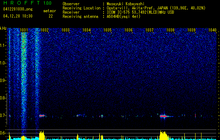Select the ICOM IC-575 receiver text
Screen dimensions: 220x140
(140, 12)
